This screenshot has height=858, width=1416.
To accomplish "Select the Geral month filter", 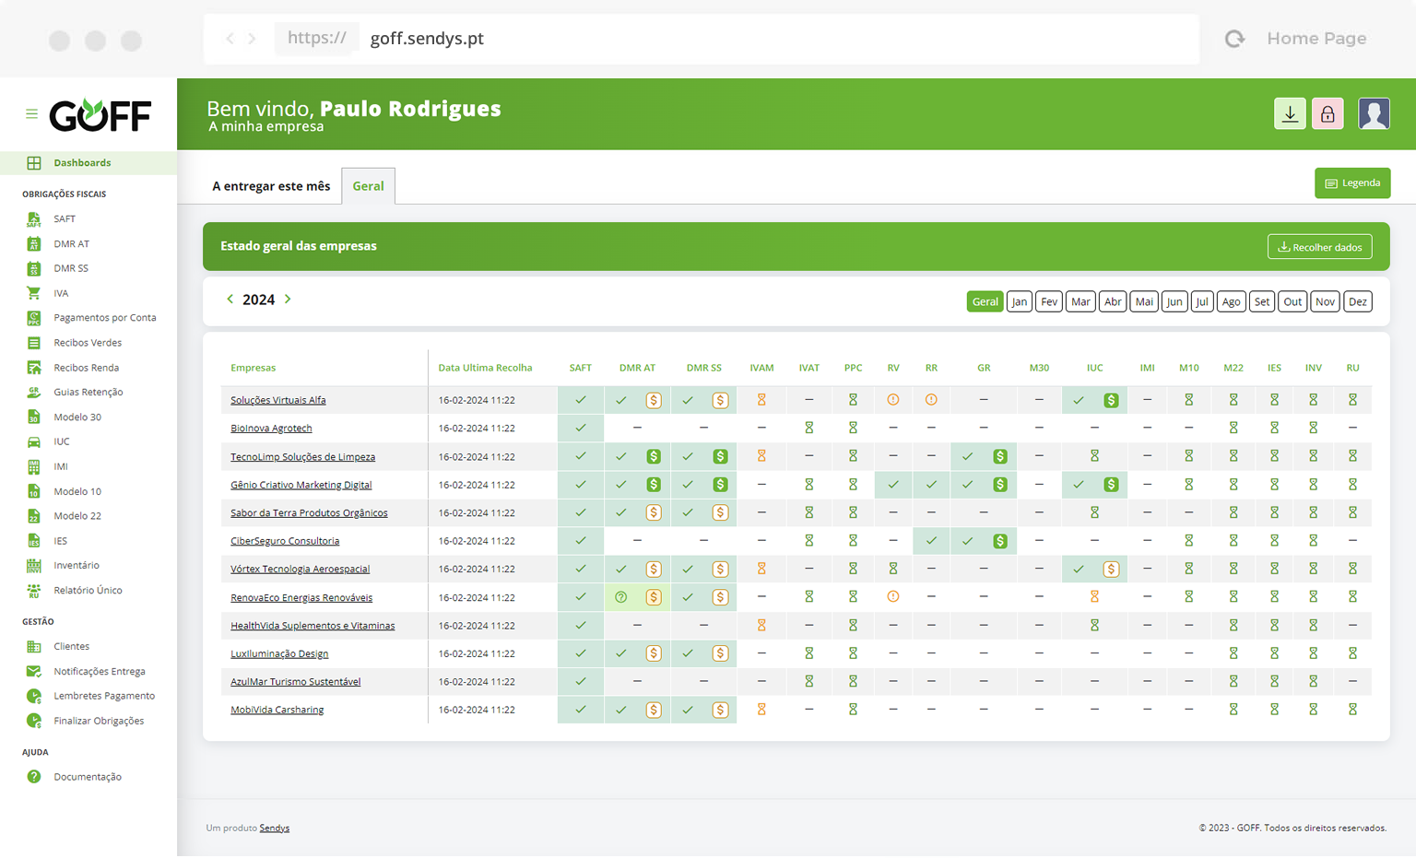I will (985, 302).
